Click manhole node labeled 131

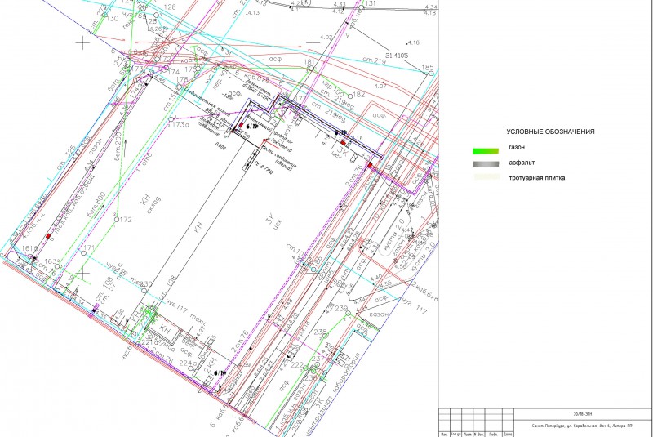(x=361, y=7)
